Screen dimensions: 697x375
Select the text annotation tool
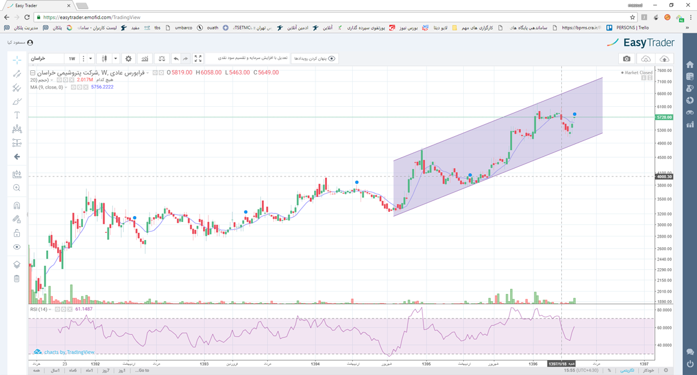click(17, 115)
